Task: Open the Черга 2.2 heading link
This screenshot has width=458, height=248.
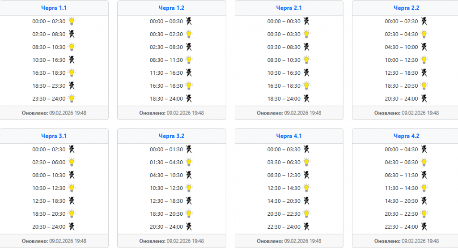Action: point(407,8)
